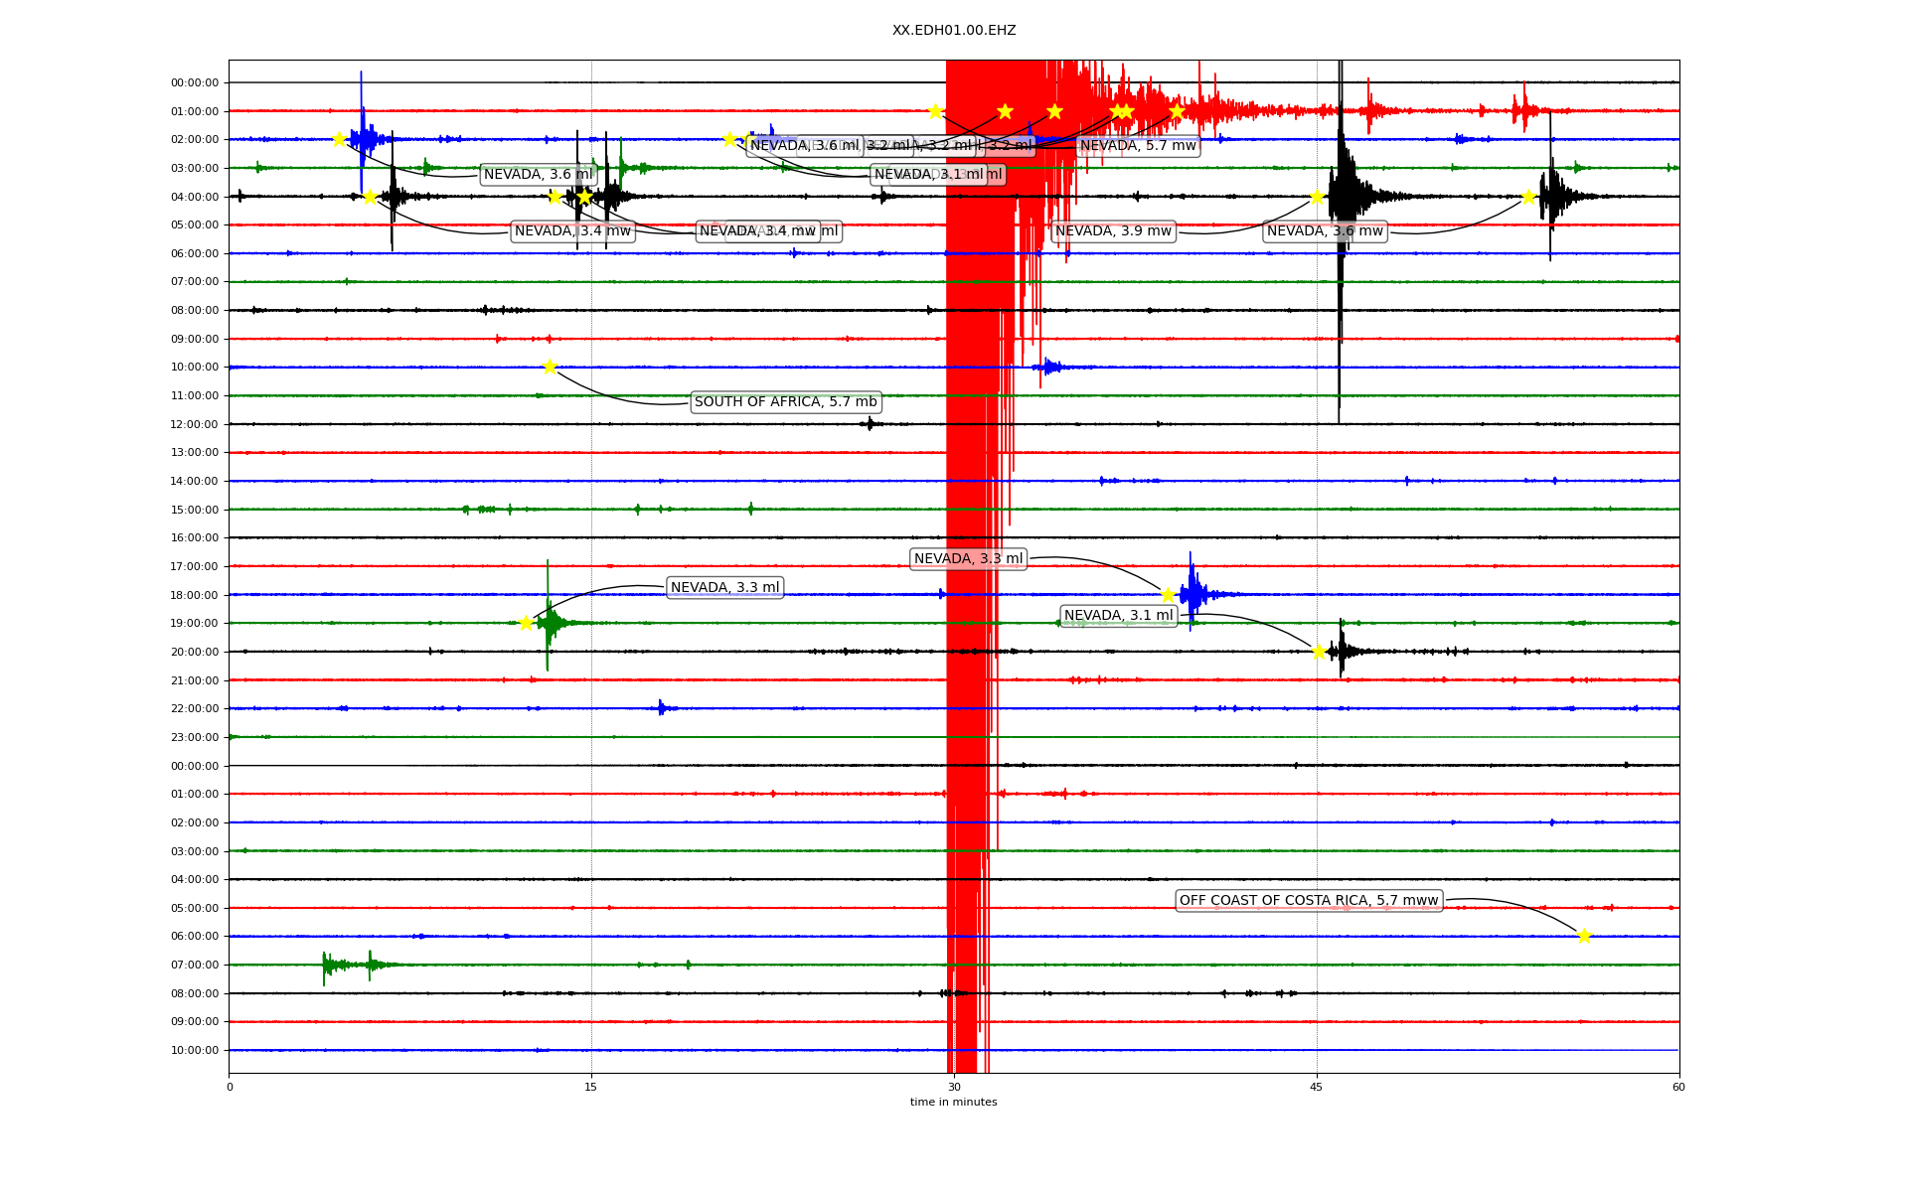Click the NEVADA, 3.6 mw annotation
The height and width of the screenshot is (1192, 1908).
tap(1325, 231)
